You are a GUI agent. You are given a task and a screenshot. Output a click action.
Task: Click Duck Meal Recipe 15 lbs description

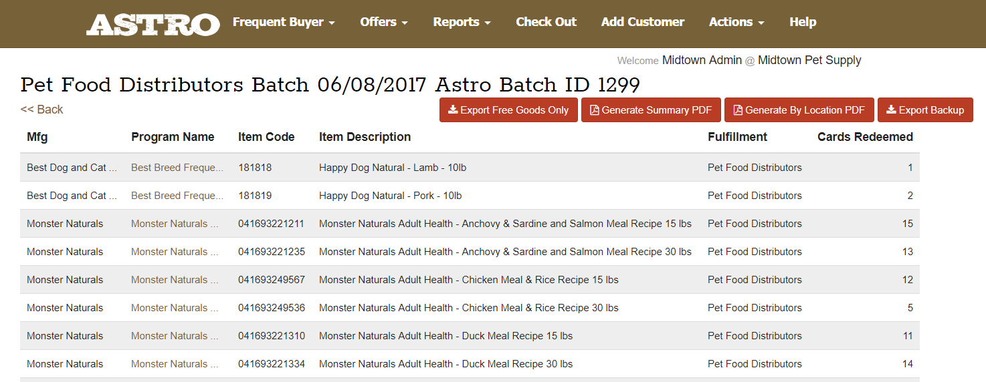pyautogui.click(x=446, y=336)
